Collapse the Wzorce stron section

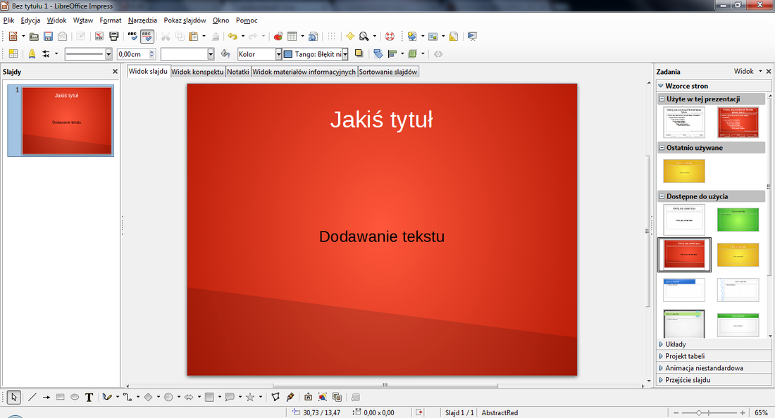coord(661,86)
